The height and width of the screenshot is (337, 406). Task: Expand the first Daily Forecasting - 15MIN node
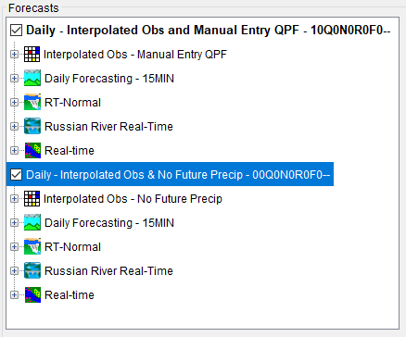(x=14, y=79)
